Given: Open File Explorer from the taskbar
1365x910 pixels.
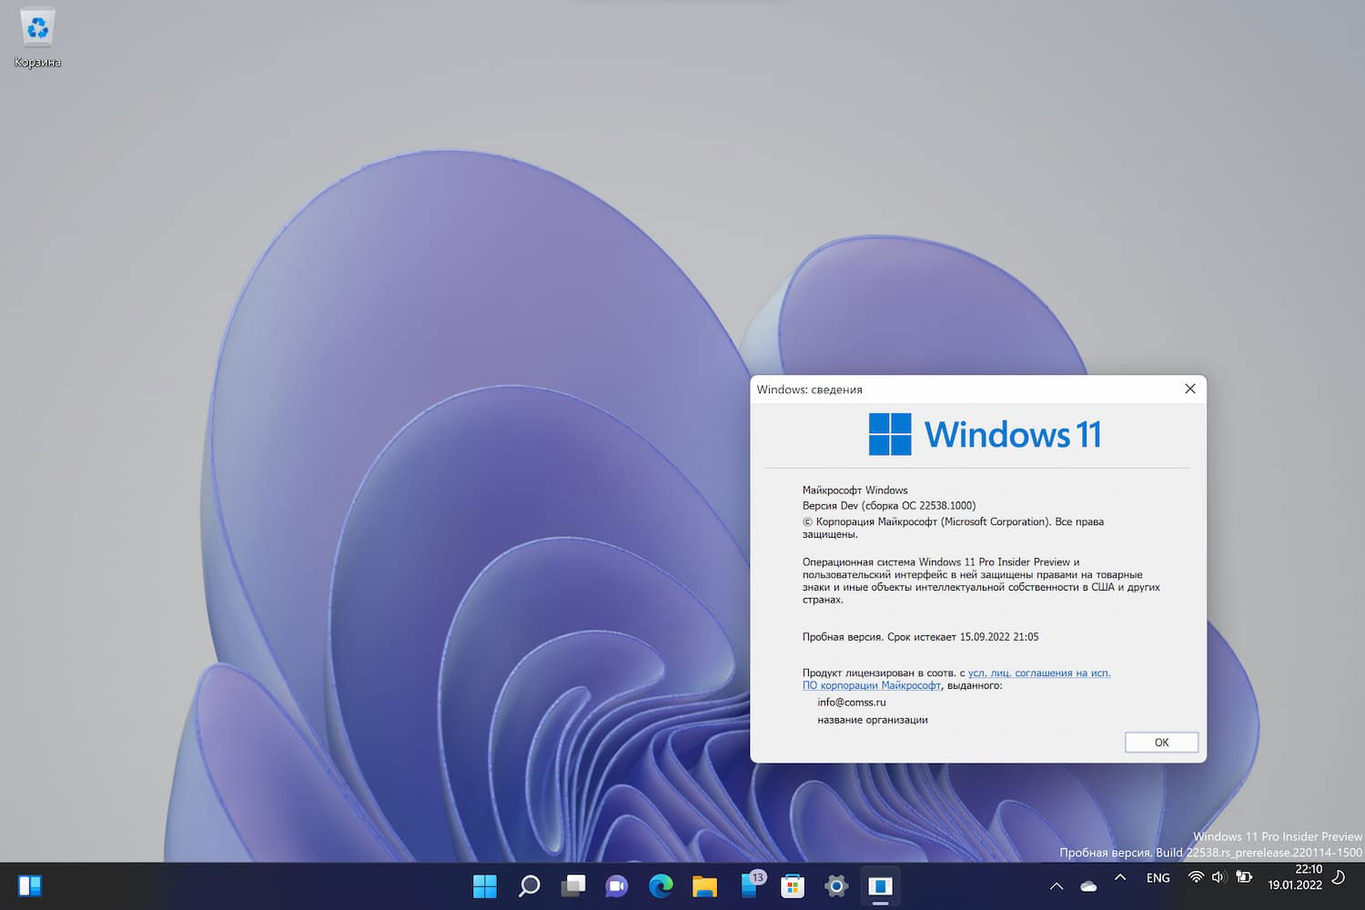Looking at the screenshot, I should 705,885.
